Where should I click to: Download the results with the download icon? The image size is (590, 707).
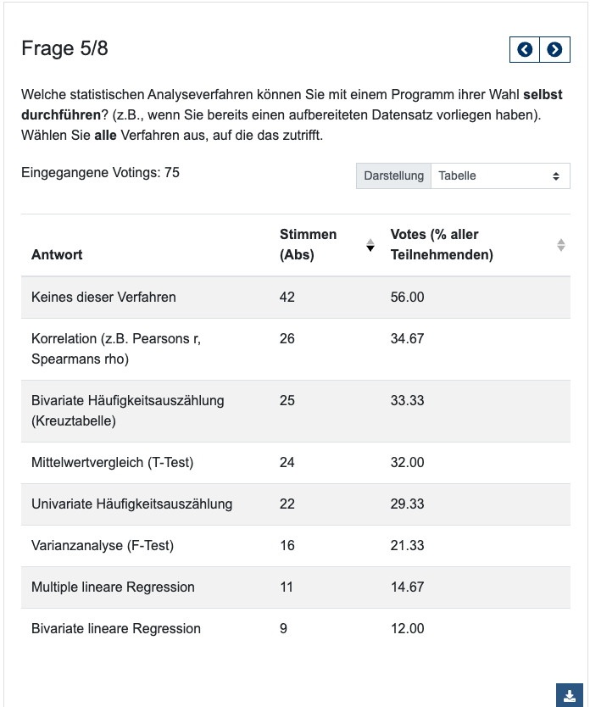tap(568, 695)
